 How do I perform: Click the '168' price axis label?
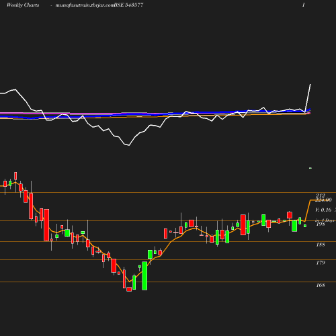click(x=321, y=285)
